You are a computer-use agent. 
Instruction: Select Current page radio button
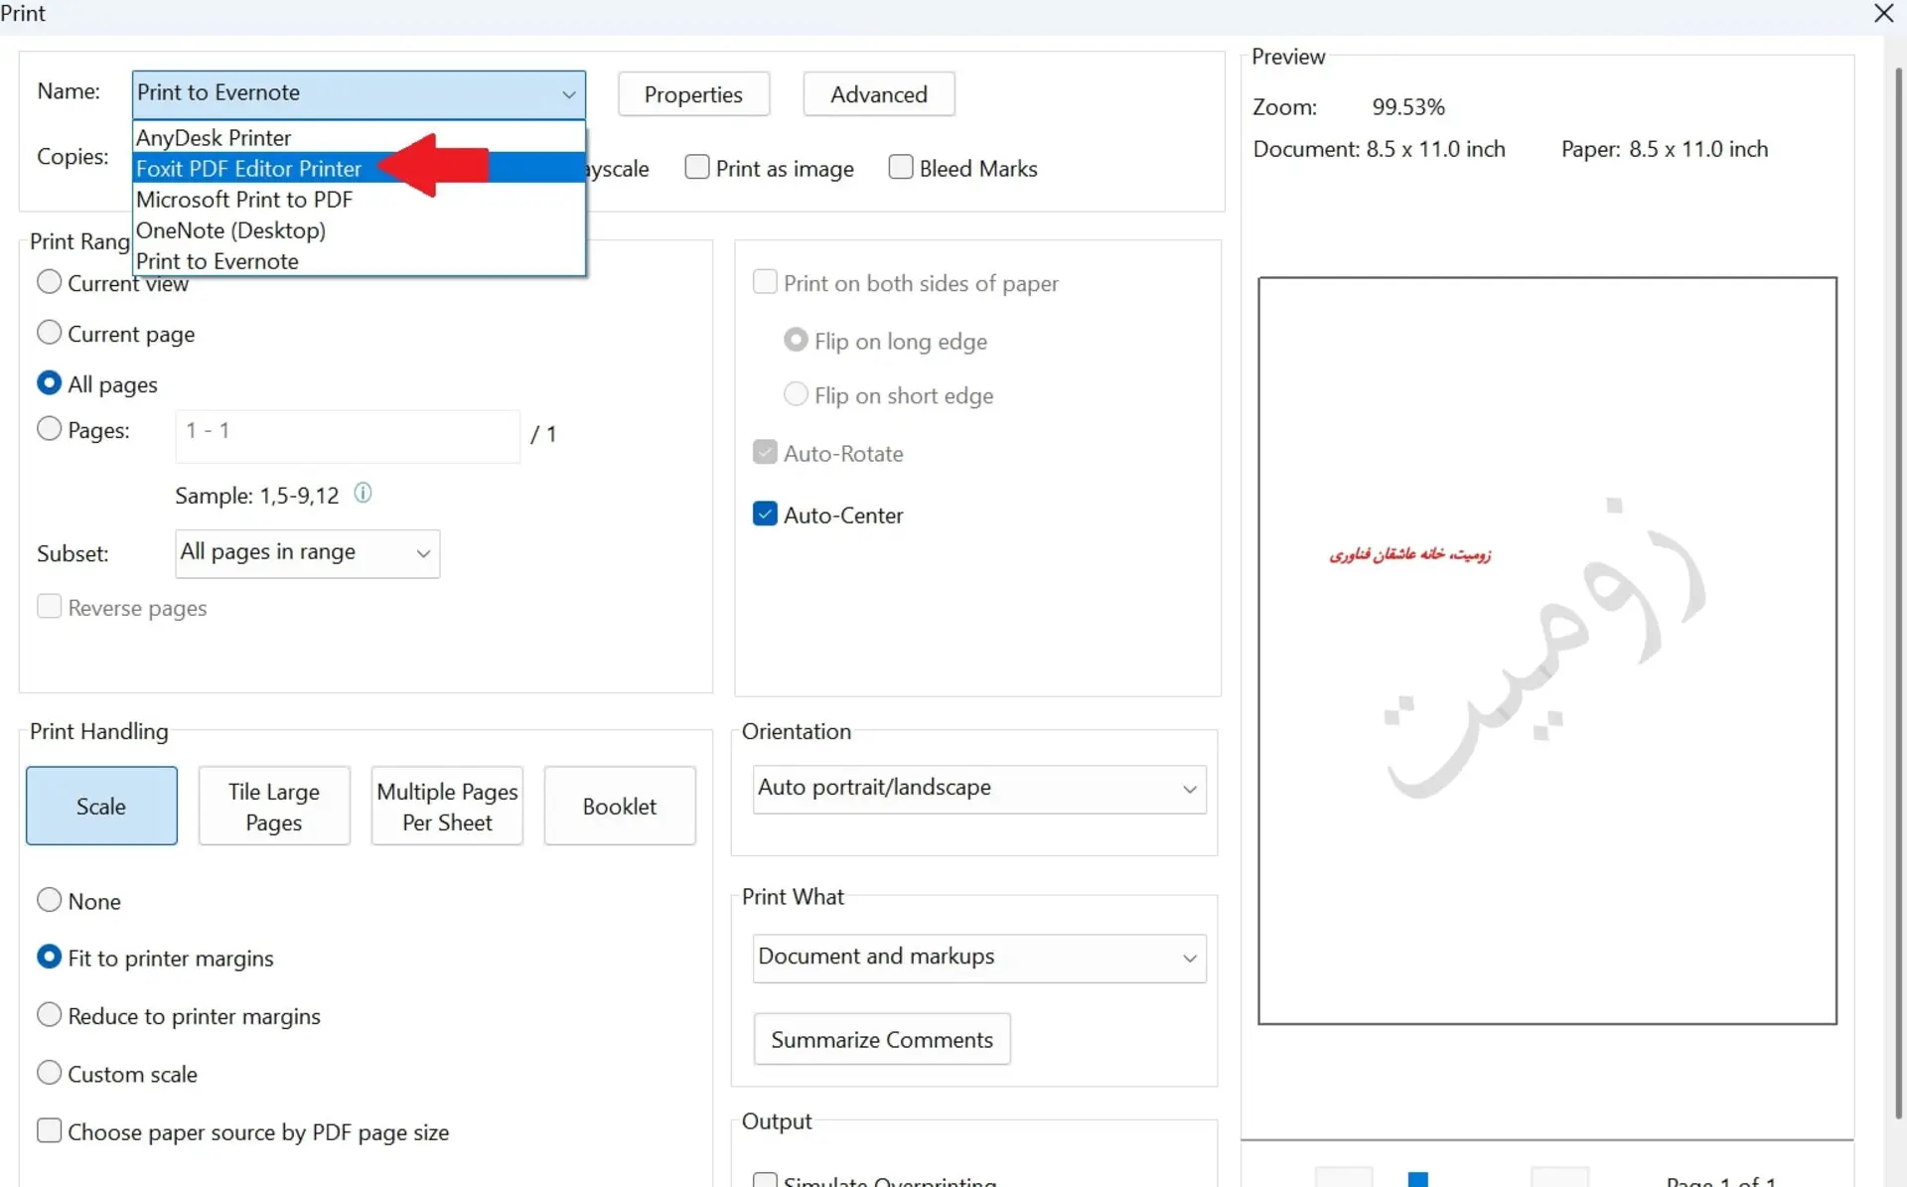click(x=49, y=333)
